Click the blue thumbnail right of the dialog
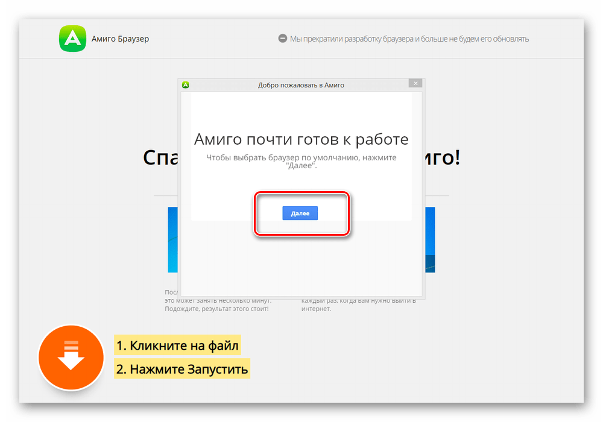This screenshot has width=603, height=422. (430, 239)
